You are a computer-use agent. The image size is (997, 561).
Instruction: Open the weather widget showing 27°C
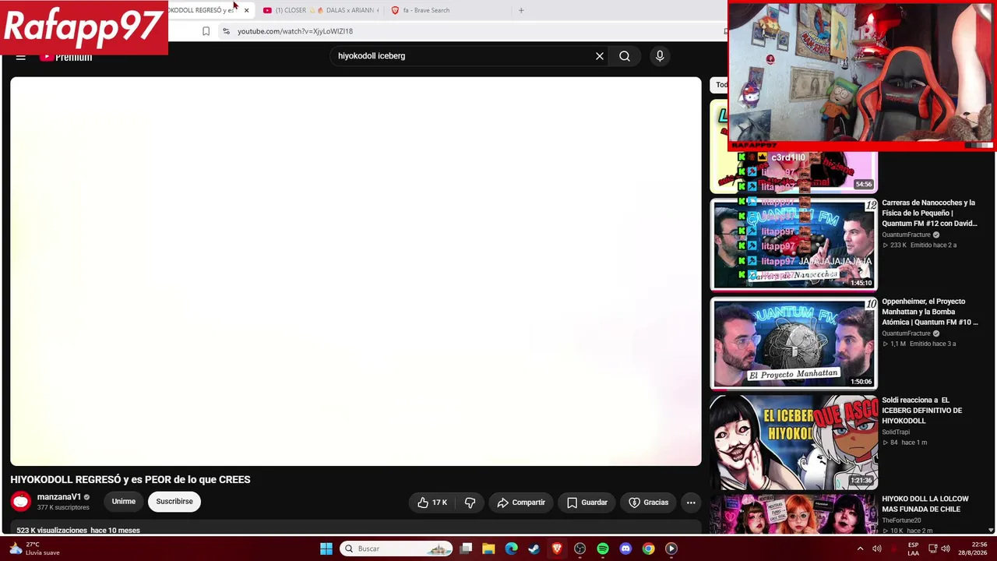pyautogui.click(x=34, y=549)
